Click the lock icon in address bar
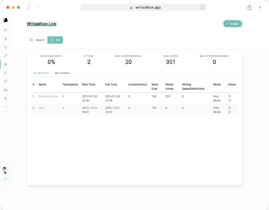The width and height of the screenshot is (269, 210). tap(131, 8)
